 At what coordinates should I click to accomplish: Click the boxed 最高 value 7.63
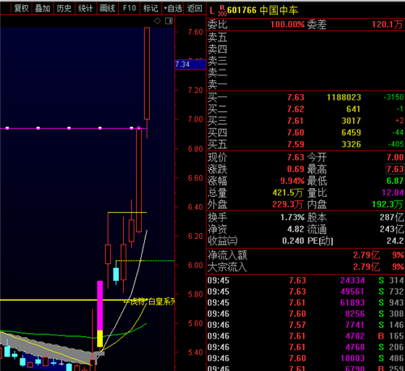point(395,169)
